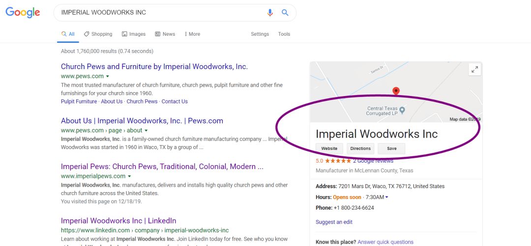Switch to Images results tab

click(133, 34)
